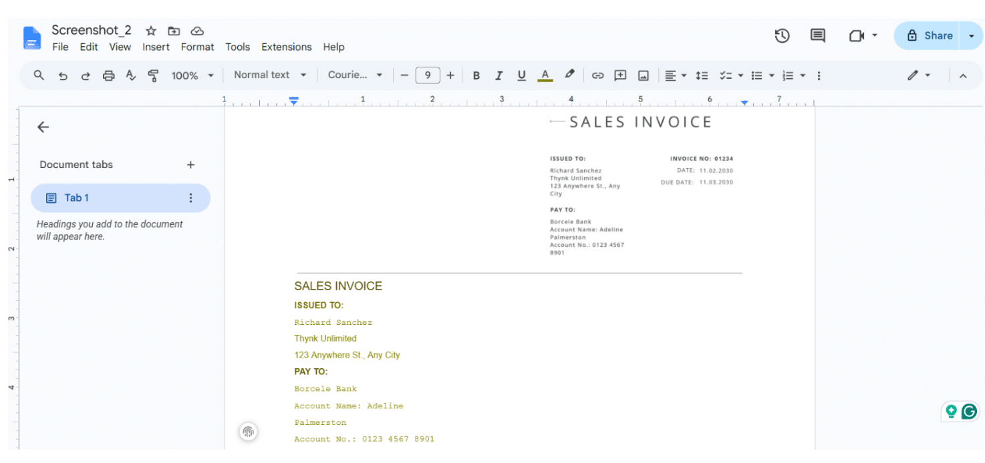985x463 pixels.
Task: Insert an image from toolbar
Action: point(644,75)
